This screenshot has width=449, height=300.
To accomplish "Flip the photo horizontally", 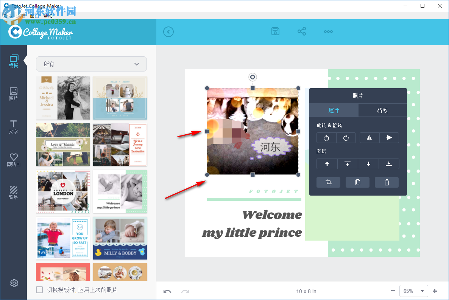I will (369, 138).
